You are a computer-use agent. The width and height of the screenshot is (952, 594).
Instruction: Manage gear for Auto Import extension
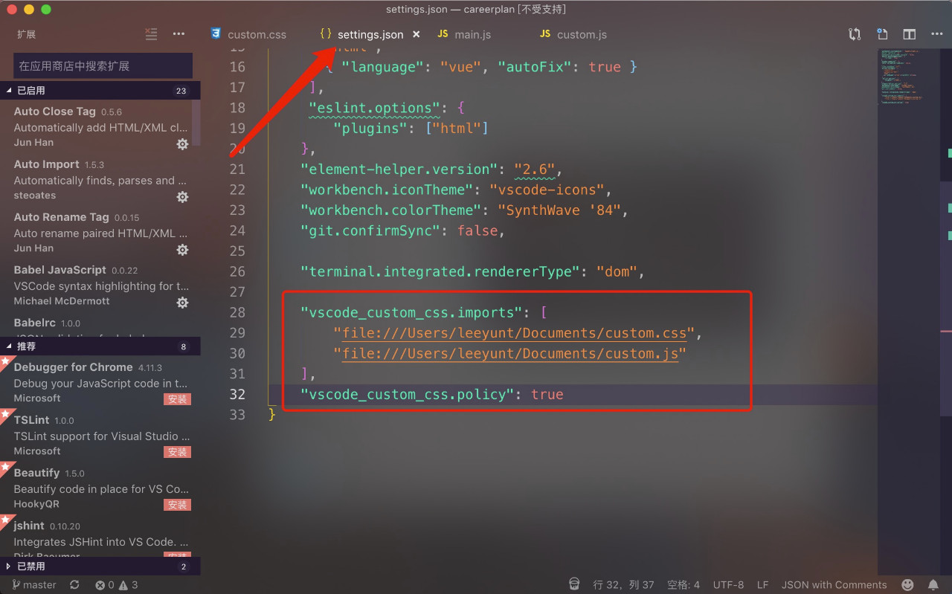point(182,197)
